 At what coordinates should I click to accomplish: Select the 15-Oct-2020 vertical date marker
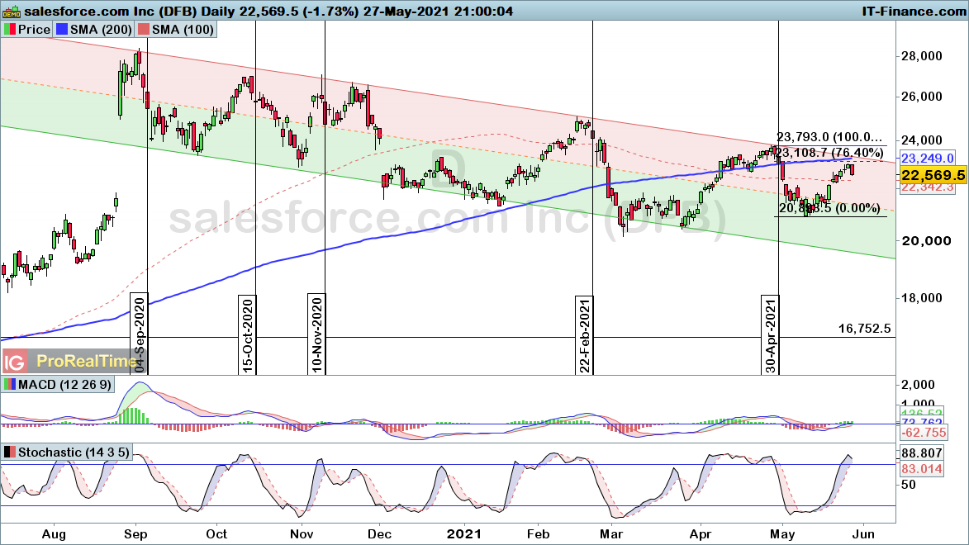[248, 334]
